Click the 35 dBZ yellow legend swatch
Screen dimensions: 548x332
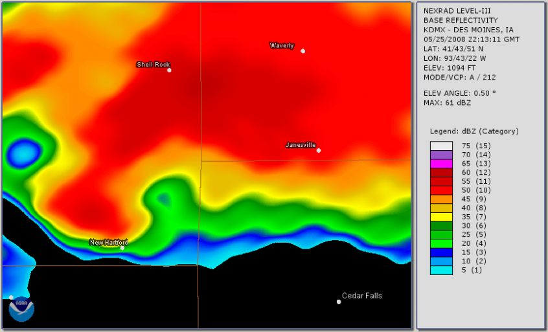[441, 217]
